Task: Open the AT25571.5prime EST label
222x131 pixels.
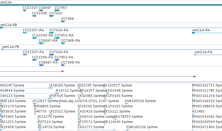Action: (91, 122)
